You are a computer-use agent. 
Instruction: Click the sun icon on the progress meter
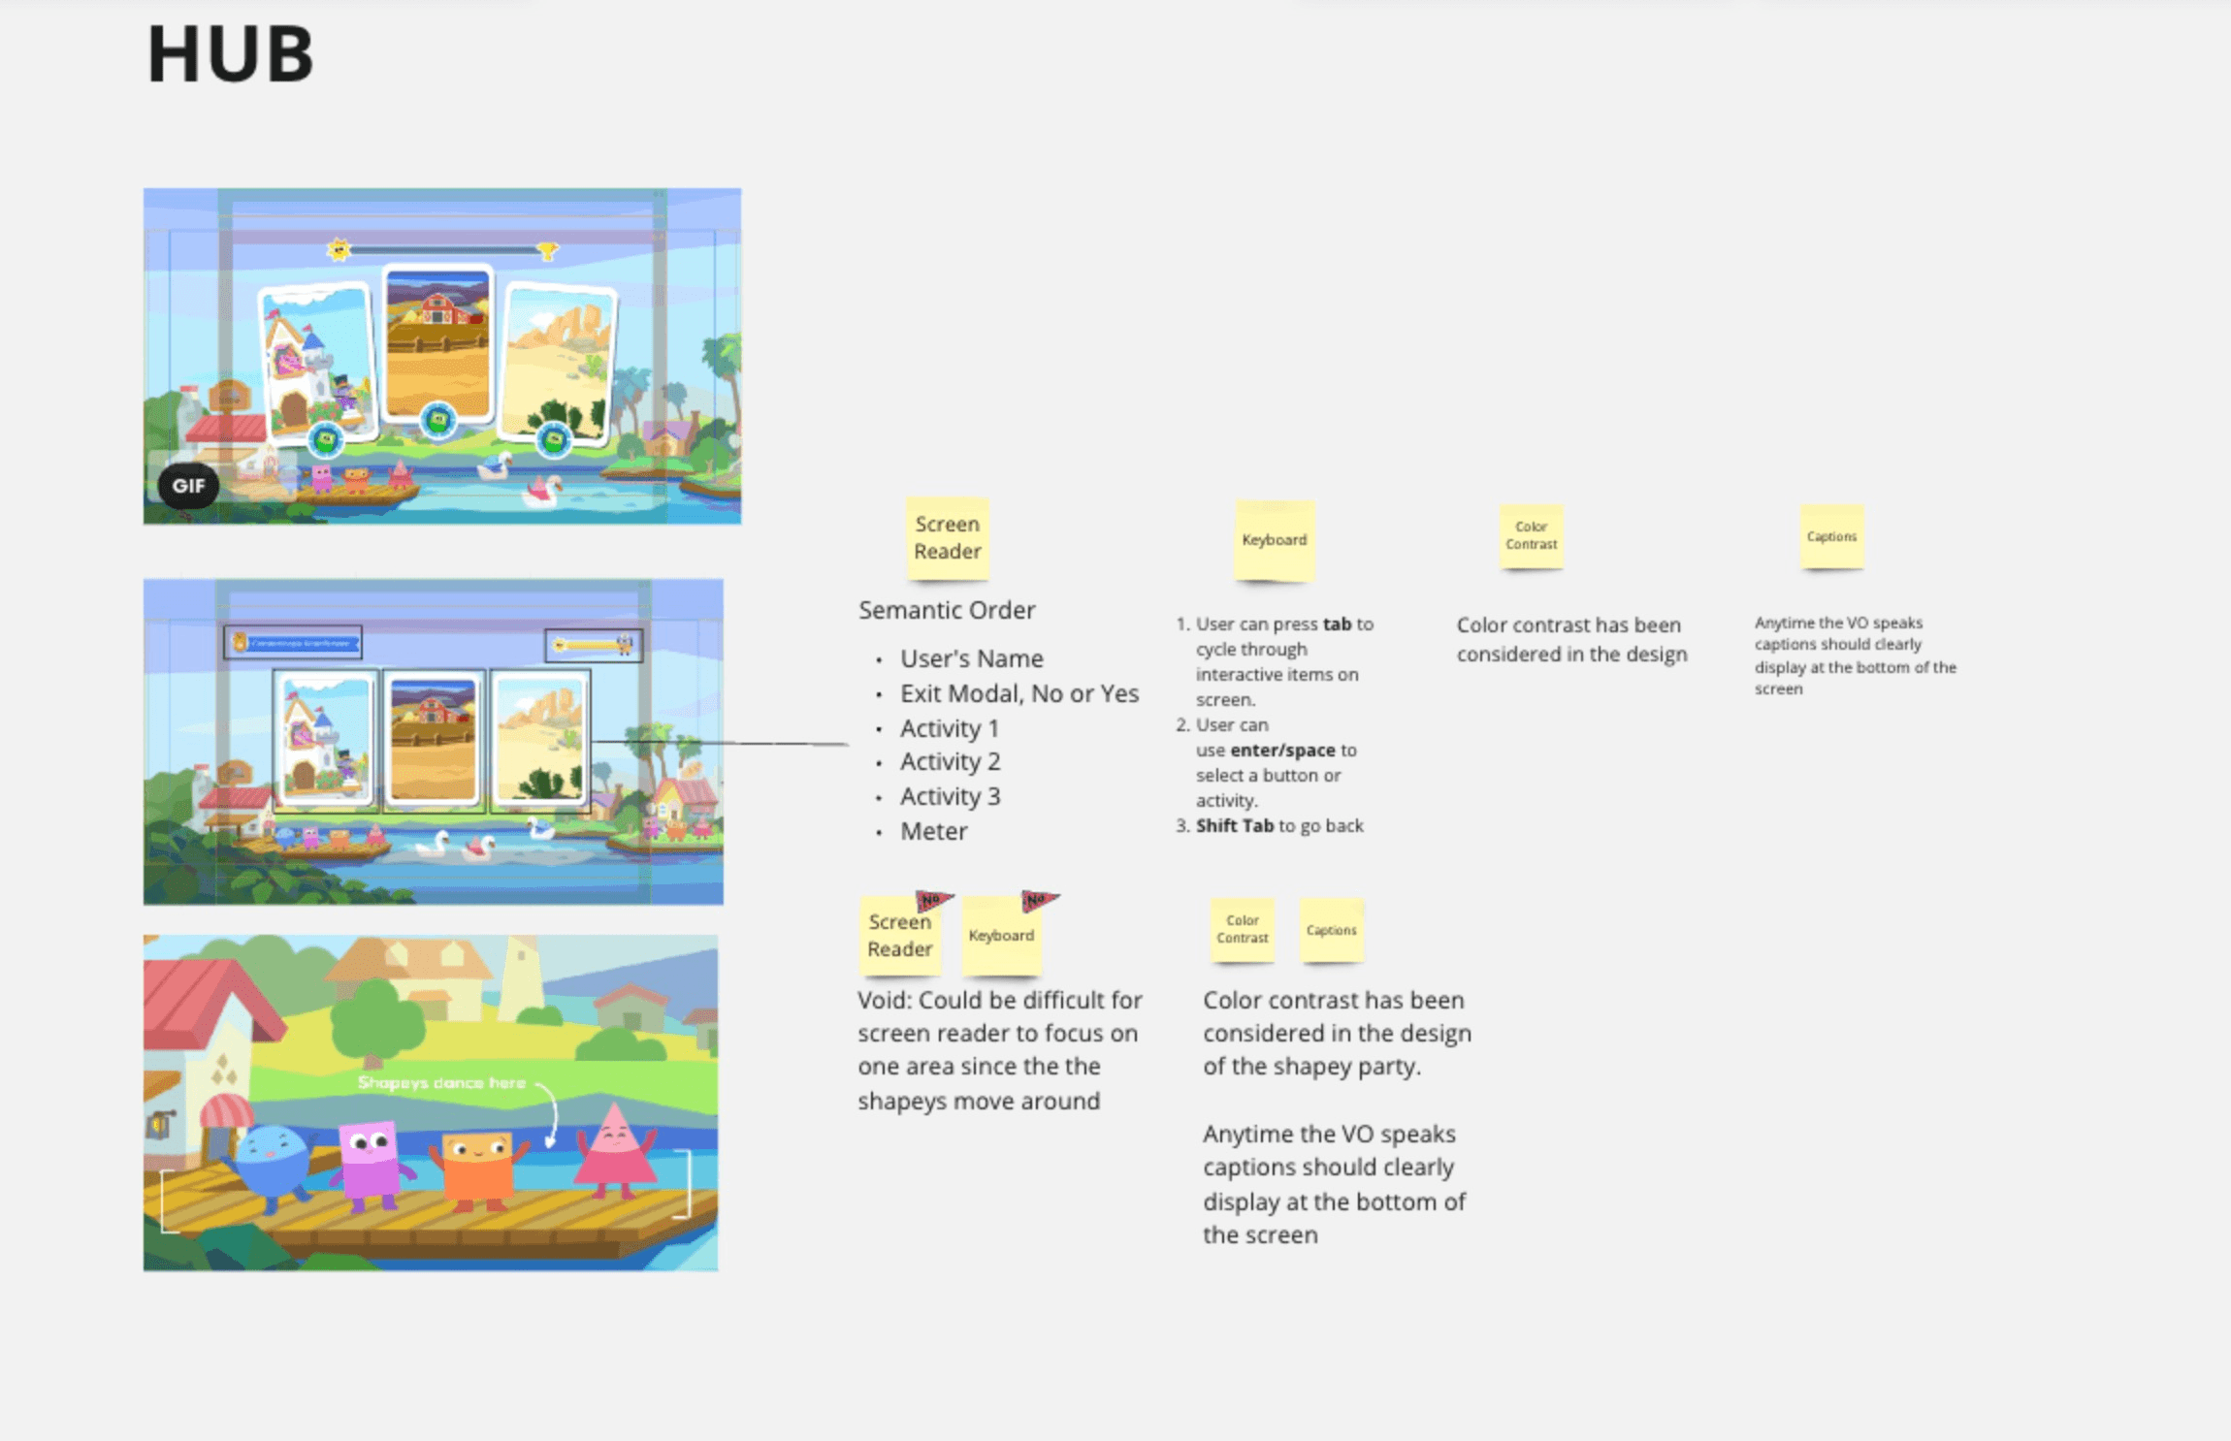(339, 250)
